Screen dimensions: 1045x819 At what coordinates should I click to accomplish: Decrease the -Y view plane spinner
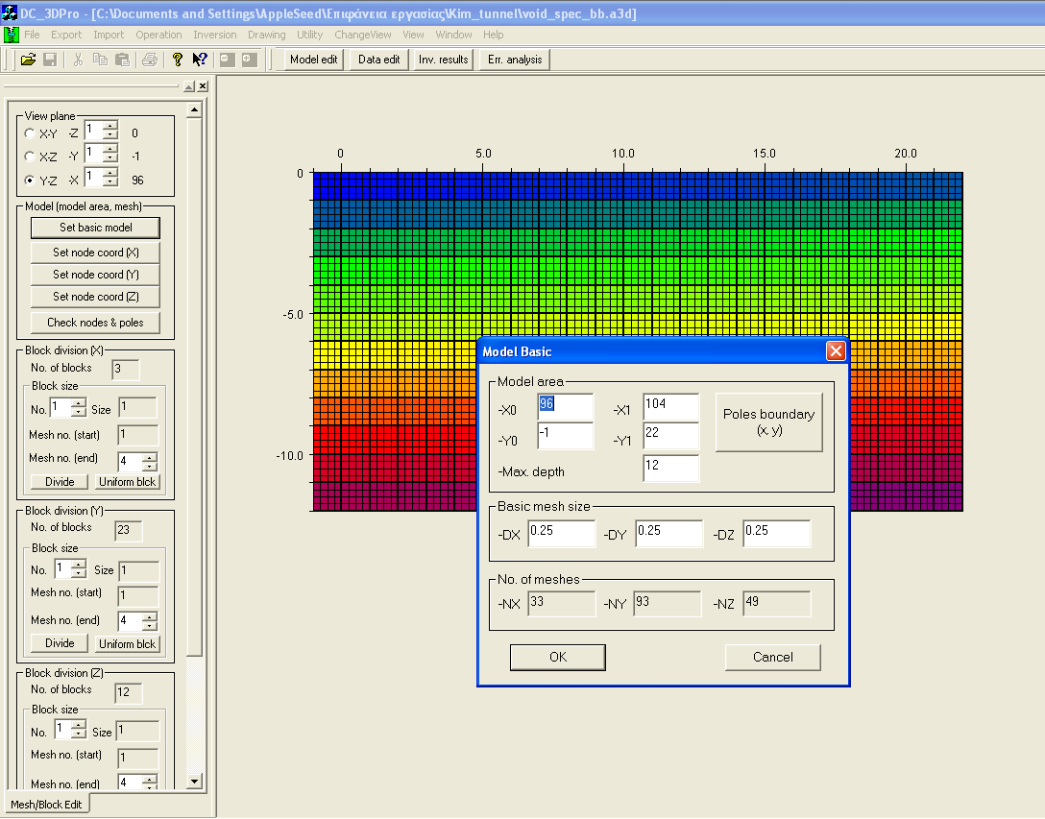(110, 157)
